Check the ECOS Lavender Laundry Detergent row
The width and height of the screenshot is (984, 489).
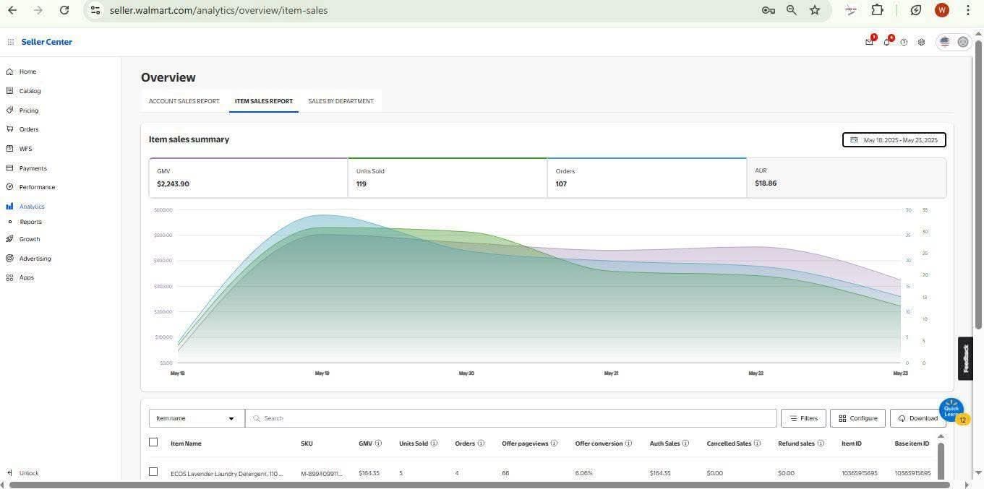(153, 472)
